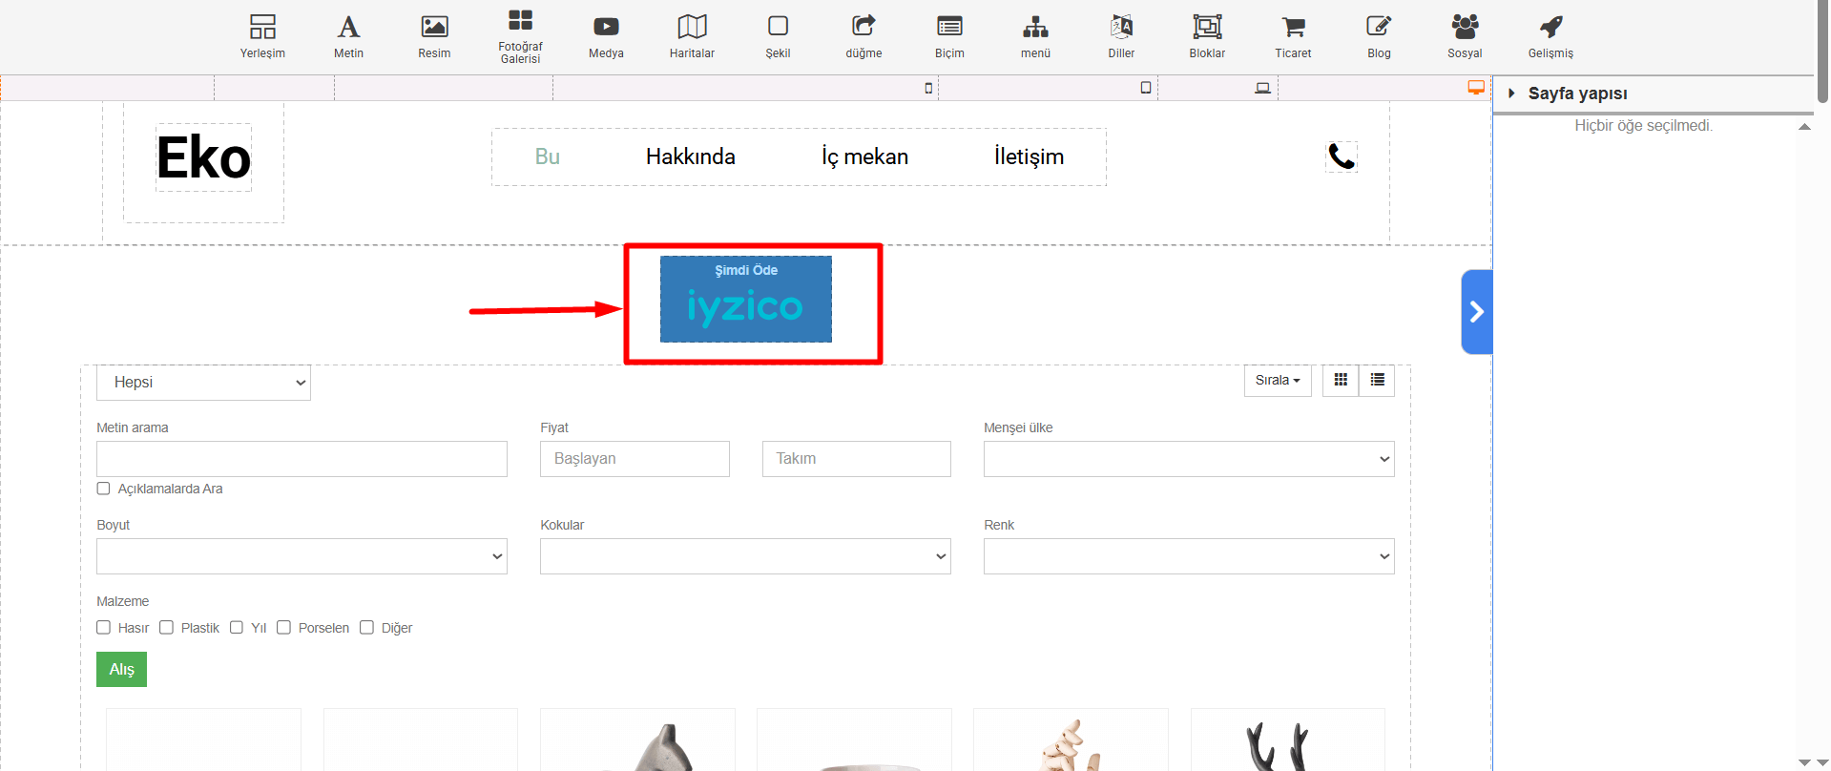
Task: Open the Bloklar blocks tool
Action: tap(1207, 36)
